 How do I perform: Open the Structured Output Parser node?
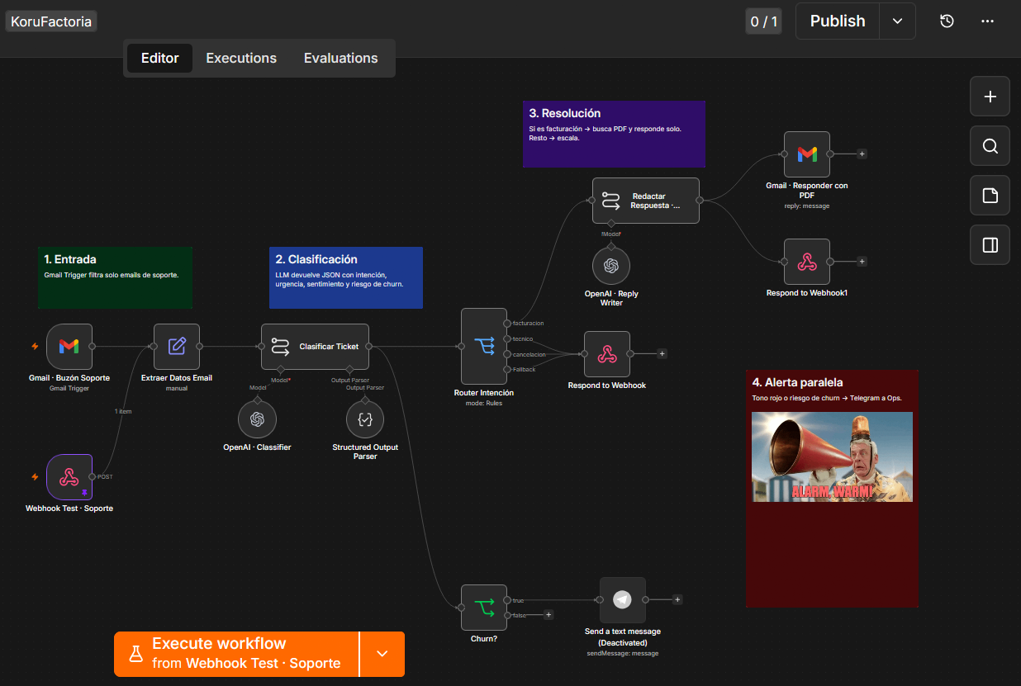click(365, 419)
